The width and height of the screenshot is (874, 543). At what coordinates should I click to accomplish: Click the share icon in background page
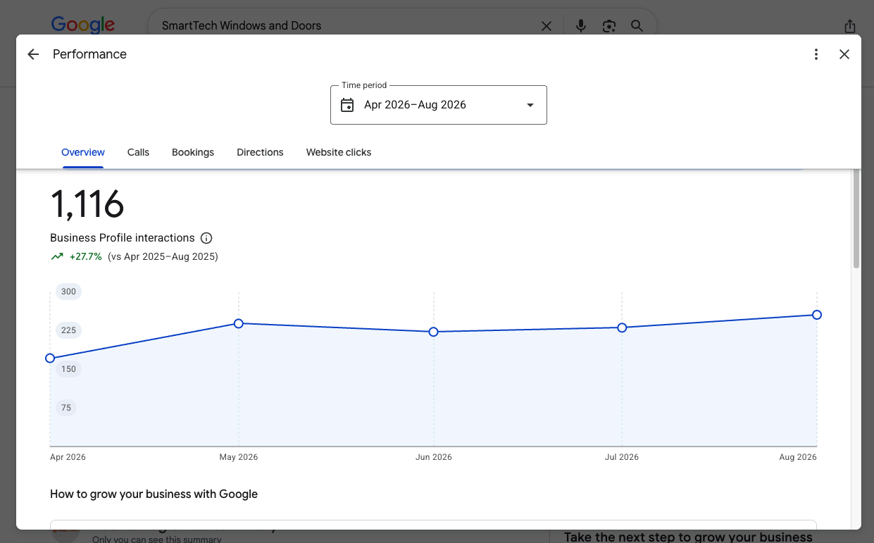[850, 26]
